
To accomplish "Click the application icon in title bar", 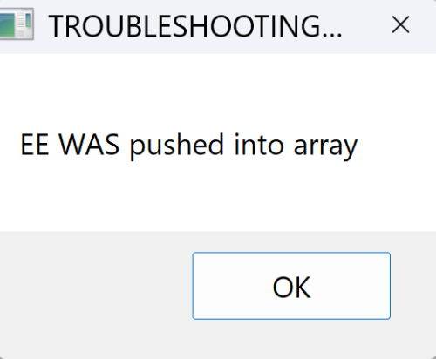I will pyautogui.click(x=17, y=24).
